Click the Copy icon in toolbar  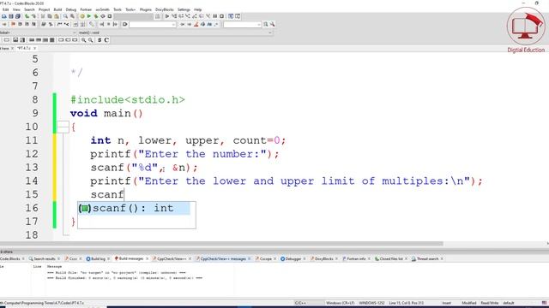point(50,16)
